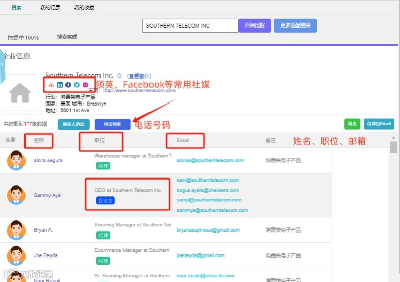Click the green 导出 button
The width and height of the screenshot is (400, 282).
[352, 124]
